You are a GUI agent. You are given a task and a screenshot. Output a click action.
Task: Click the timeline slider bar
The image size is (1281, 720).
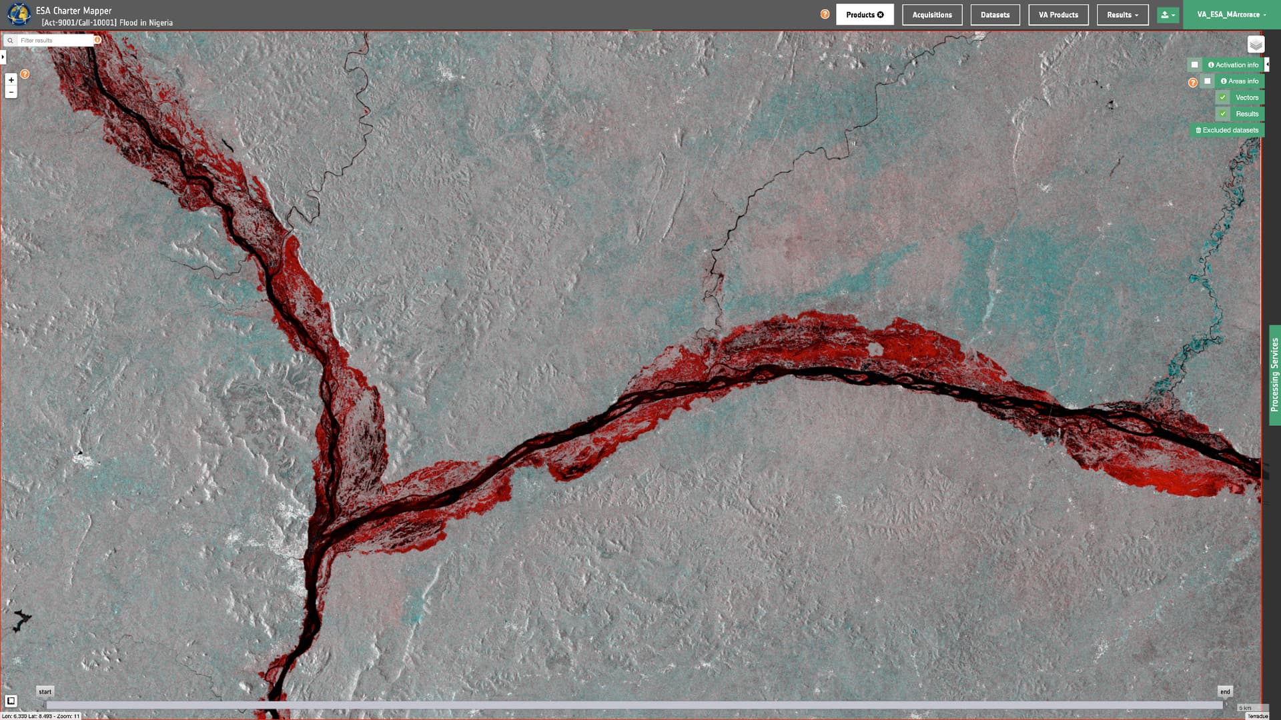[x=634, y=705]
